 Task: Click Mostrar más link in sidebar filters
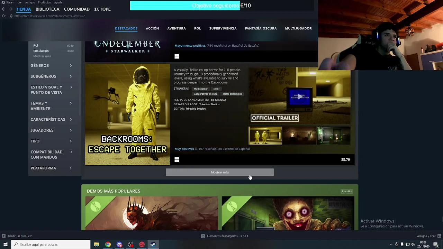[x=42, y=56]
